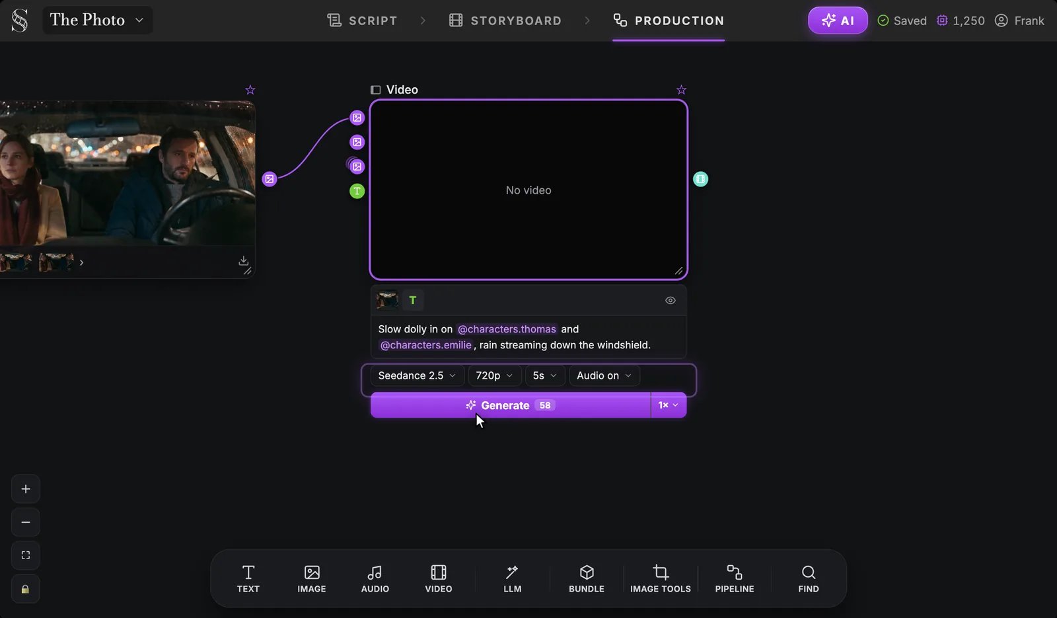The width and height of the screenshot is (1057, 618).
Task: Select the second image variation thumbnail
Action: [x=56, y=262]
